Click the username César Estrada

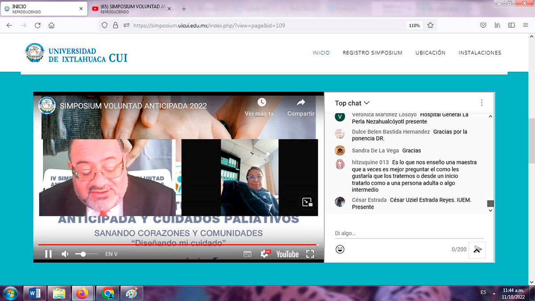tap(369, 200)
